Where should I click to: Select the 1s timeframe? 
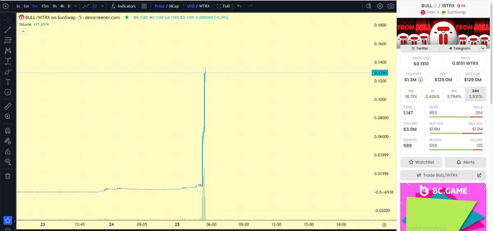pyautogui.click(x=18, y=6)
